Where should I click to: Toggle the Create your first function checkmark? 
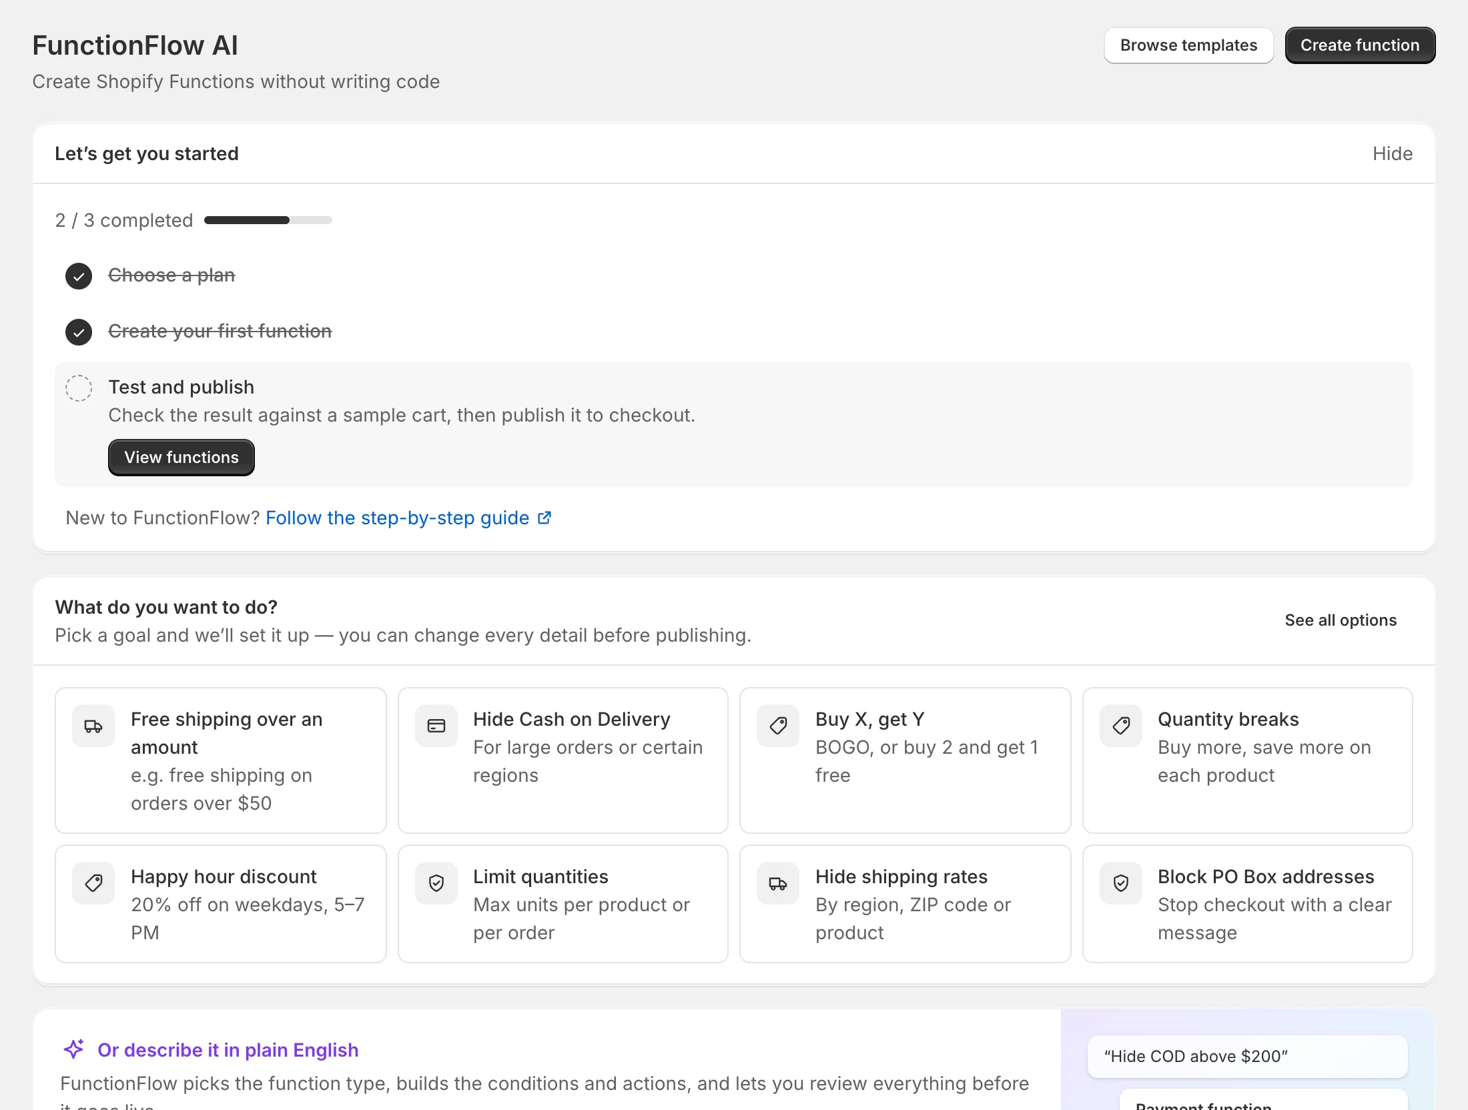[79, 332]
